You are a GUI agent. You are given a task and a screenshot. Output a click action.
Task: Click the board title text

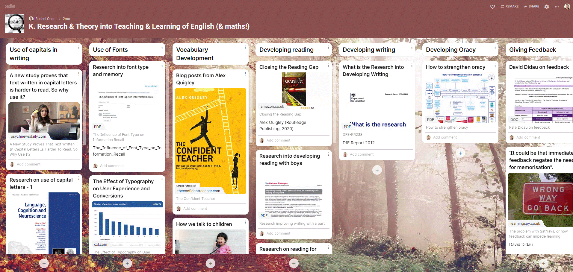139,26
